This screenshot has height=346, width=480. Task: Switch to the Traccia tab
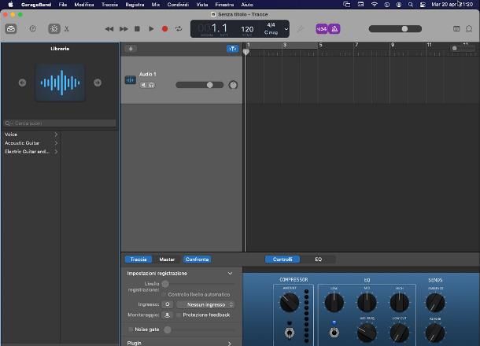tap(138, 259)
